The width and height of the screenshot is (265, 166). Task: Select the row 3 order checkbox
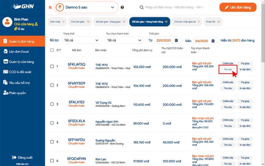coord(52,104)
